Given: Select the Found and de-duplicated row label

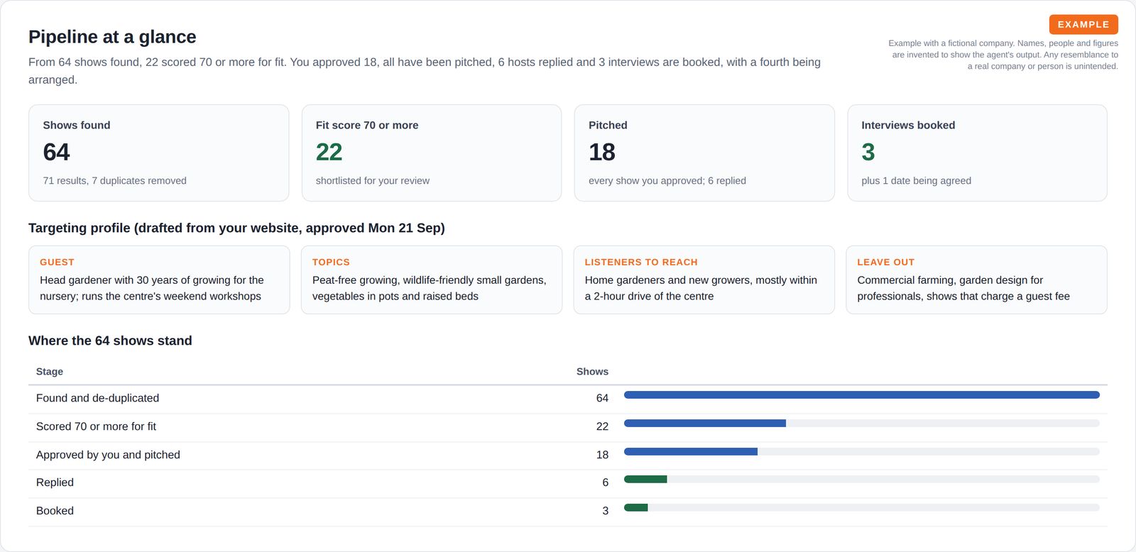Looking at the screenshot, I should click(97, 398).
